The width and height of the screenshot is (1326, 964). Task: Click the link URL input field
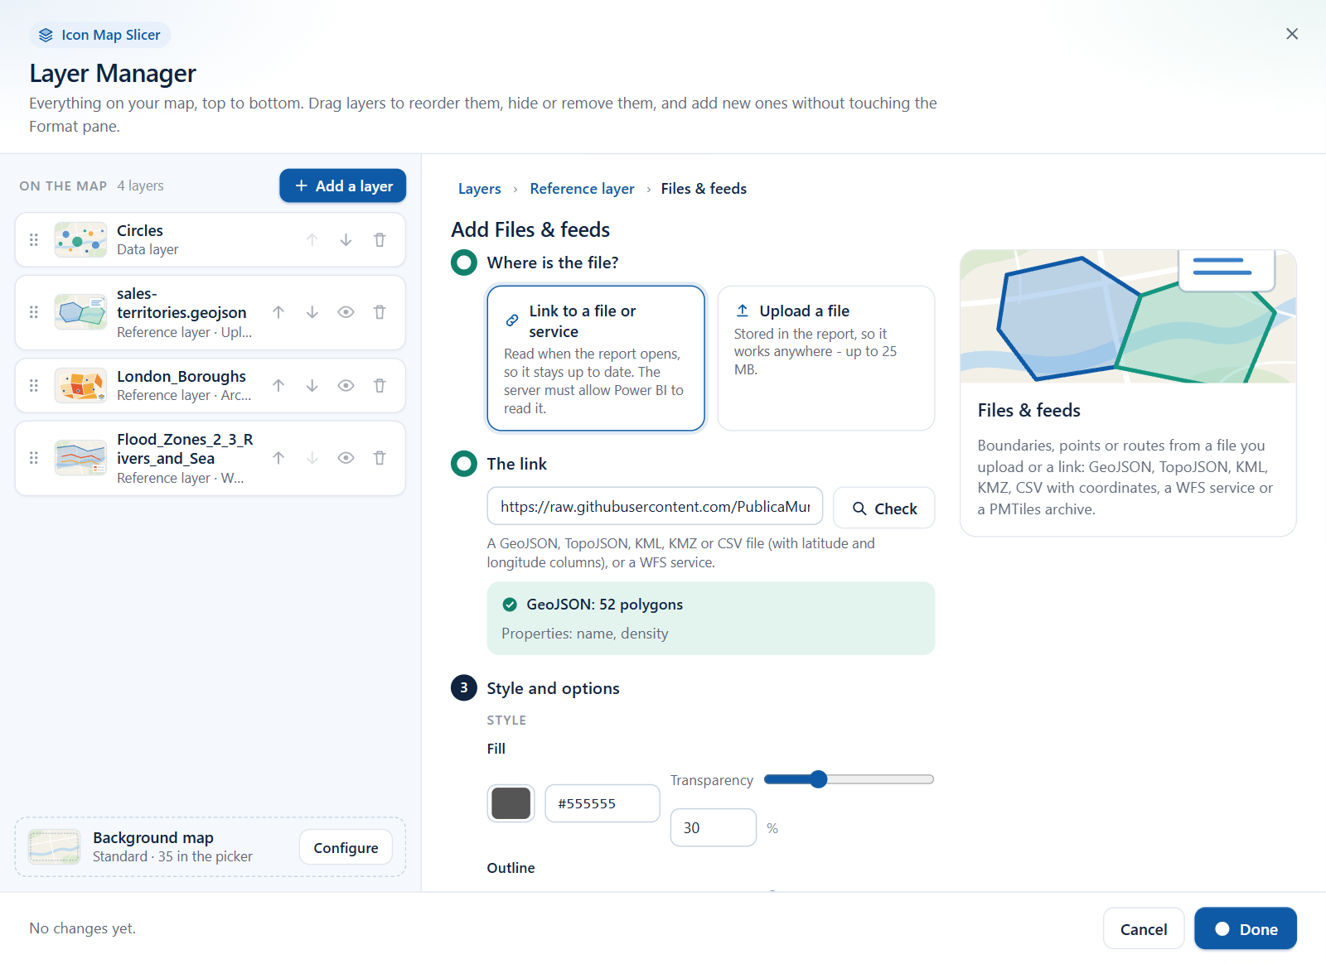[x=655, y=506]
